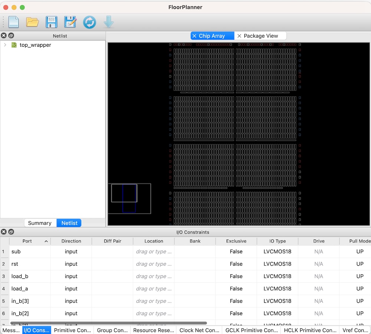This screenshot has height=334, width=371.
Task: Expand the top_wrapper tree node
Action: tap(5, 45)
